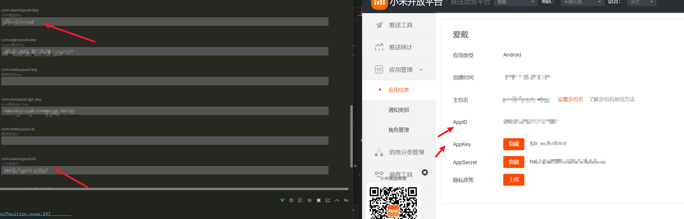Click the editor vertical scrollbar thumb
This screenshot has width=684, height=219.
pyautogui.click(x=351, y=136)
